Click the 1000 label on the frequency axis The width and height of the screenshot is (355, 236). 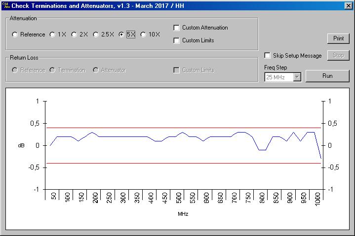(317, 199)
